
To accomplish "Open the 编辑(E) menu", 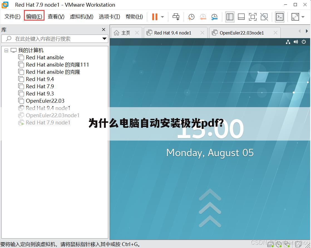I will tap(34, 16).
